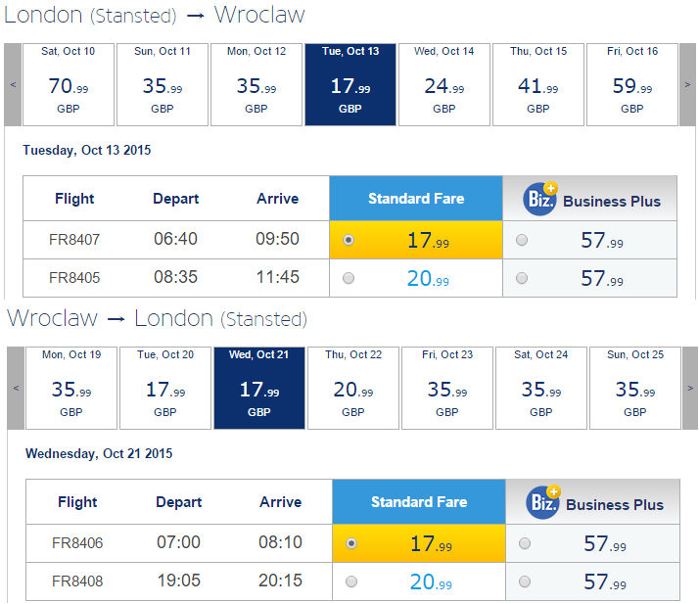The image size is (699, 604).
Task: Select FR8407 Business Plus 57.99 radio
Action: (522, 240)
